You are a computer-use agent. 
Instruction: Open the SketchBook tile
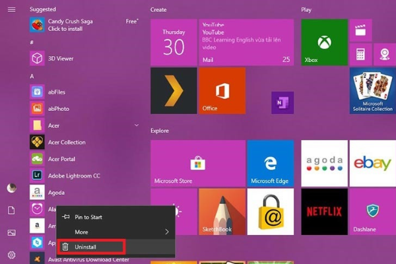tap(222, 212)
